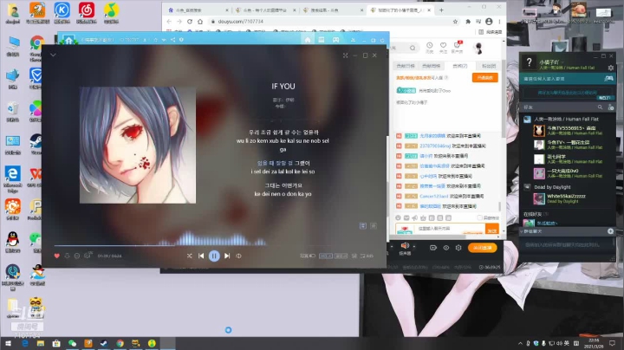This screenshot has width=624, height=350.
Task: Select the third tab in Douyu rank panel
Action: 460,66
